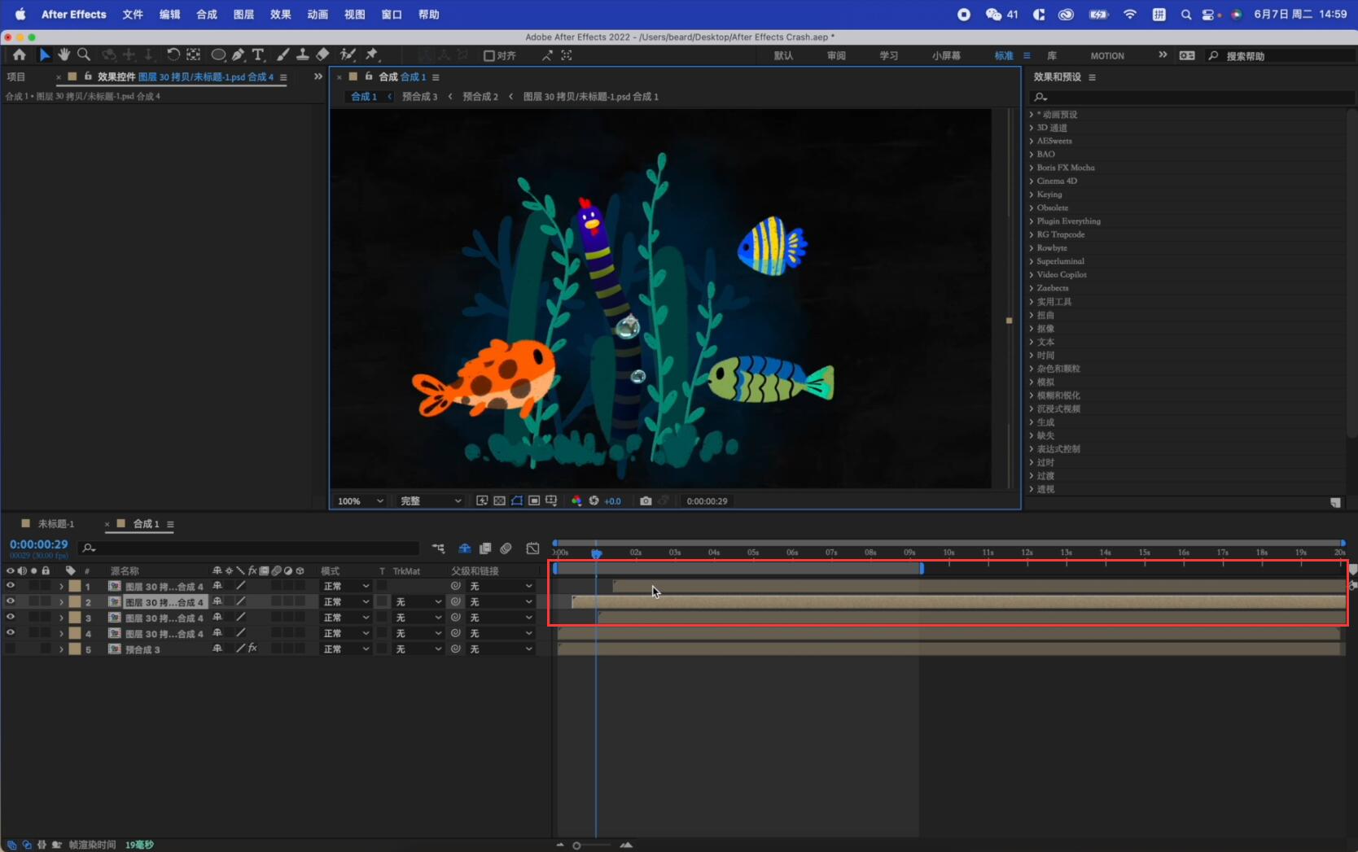This screenshot has width=1358, height=852.
Task: Select the Clone Stamp tool
Action: 302,55
